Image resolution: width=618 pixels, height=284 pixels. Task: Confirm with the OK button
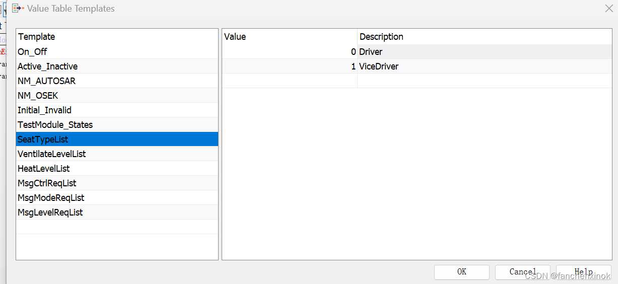(462, 272)
